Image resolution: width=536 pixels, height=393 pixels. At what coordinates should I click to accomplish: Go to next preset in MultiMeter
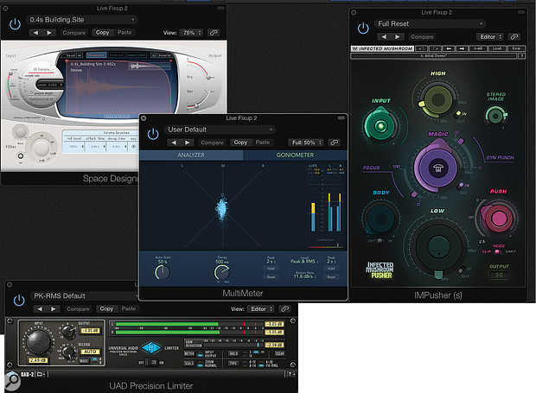pyautogui.click(x=187, y=143)
